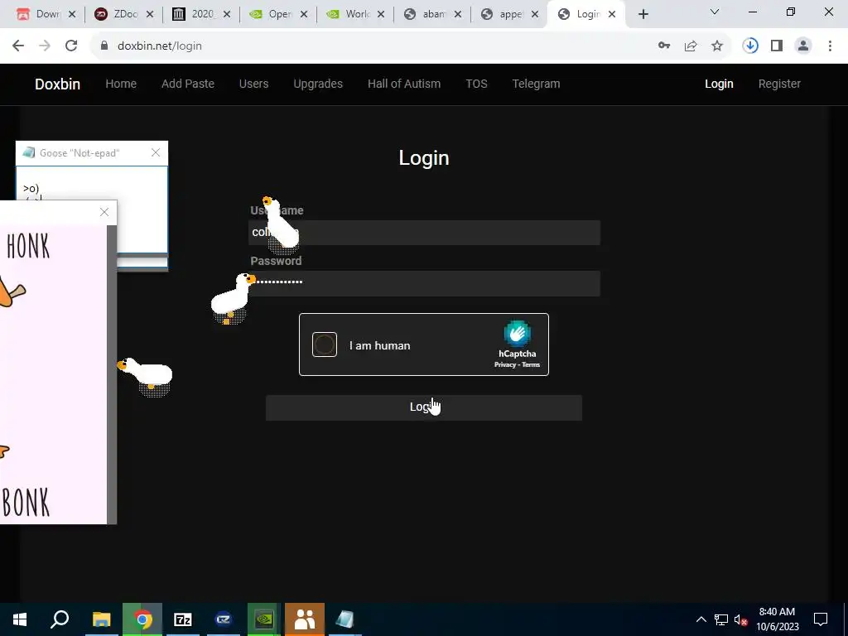Click address bar URL doxbin.net/login
Image resolution: width=848 pixels, height=636 pixels.
click(x=160, y=46)
